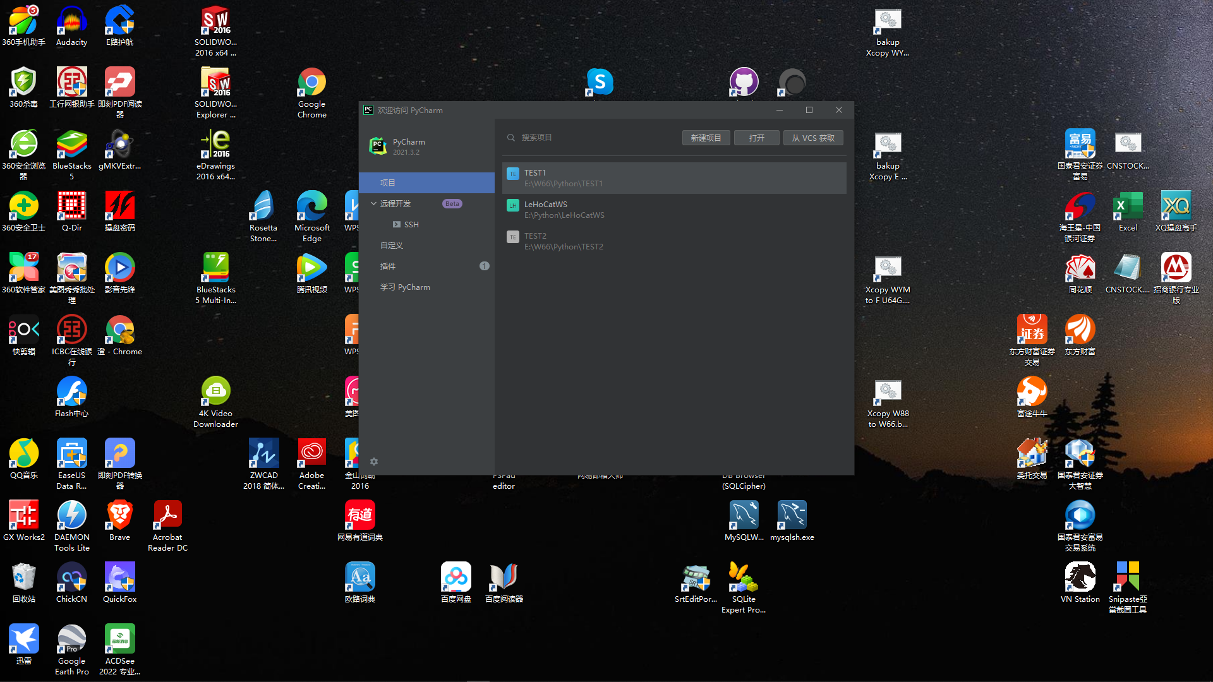Select the 同花顺 desktop icon
This screenshot has width=1213, height=682.
click(1080, 273)
